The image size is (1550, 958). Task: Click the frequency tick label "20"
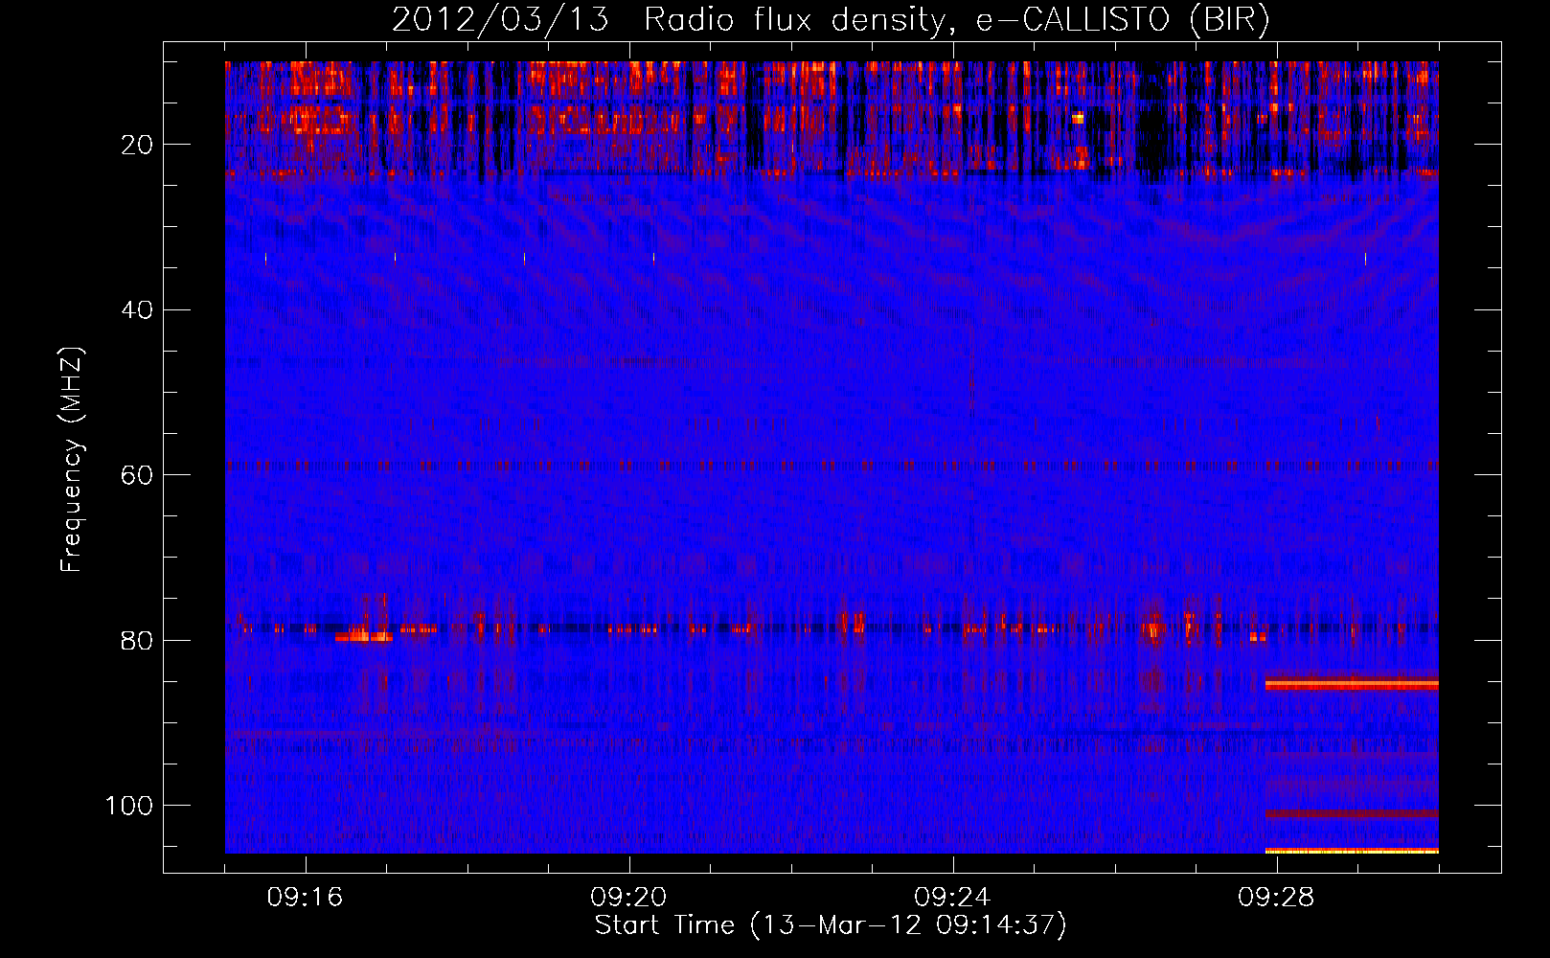tap(137, 145)
